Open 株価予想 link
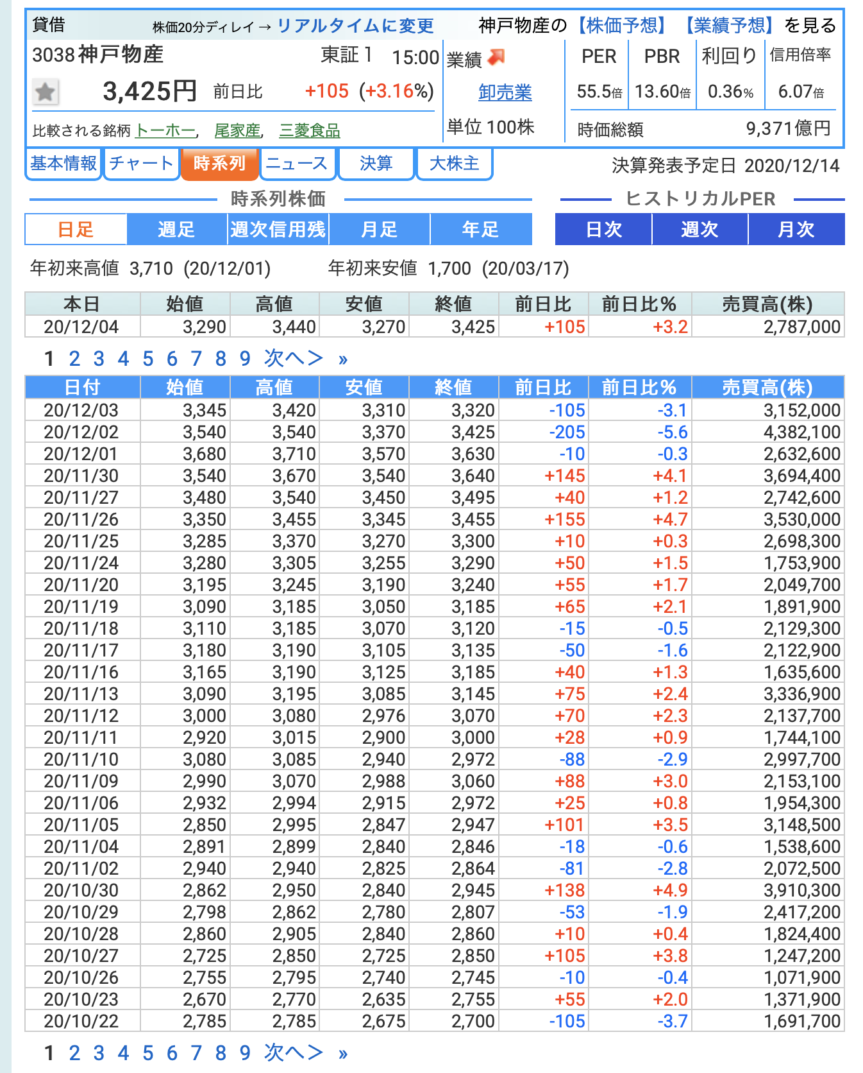 coord(622,26)
